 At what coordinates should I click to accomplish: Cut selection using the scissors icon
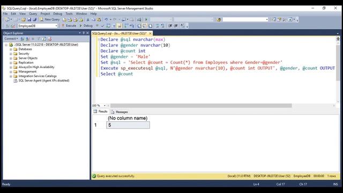(x=88, y=19)
